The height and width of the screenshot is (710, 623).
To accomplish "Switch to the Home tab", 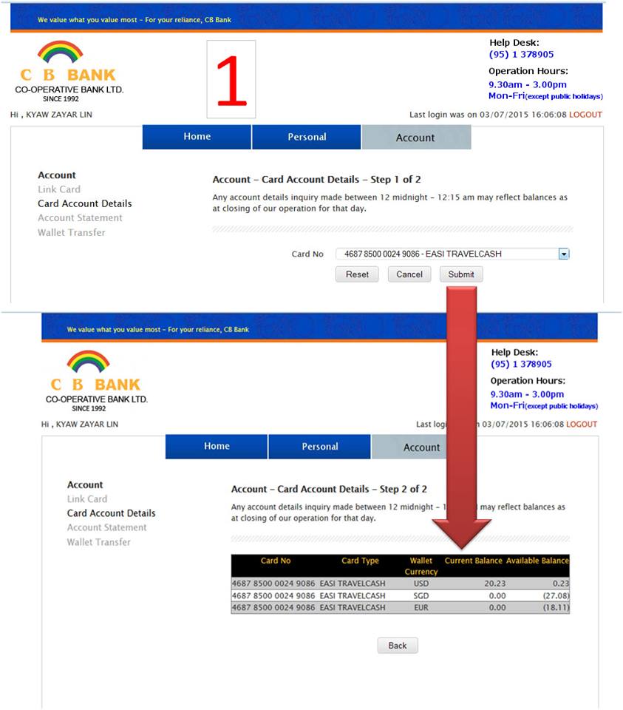I will pyautogui.click(x=196, y=137).
